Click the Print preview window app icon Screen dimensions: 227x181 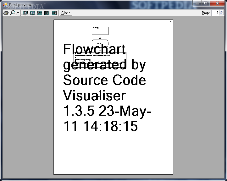[5, 5]
